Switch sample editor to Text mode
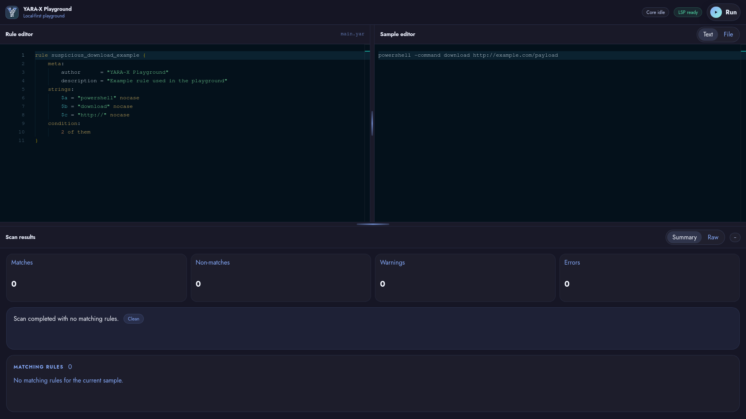The height and width of the screenshot is (419, 746). tap(708, 35)
